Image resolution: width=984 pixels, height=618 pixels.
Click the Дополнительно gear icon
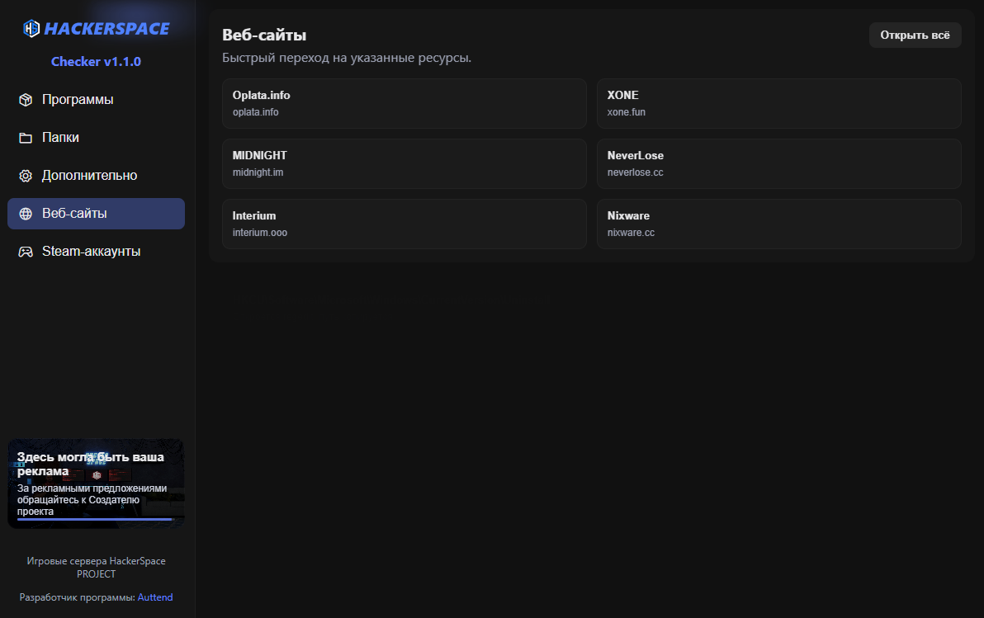tap(26, 176)
